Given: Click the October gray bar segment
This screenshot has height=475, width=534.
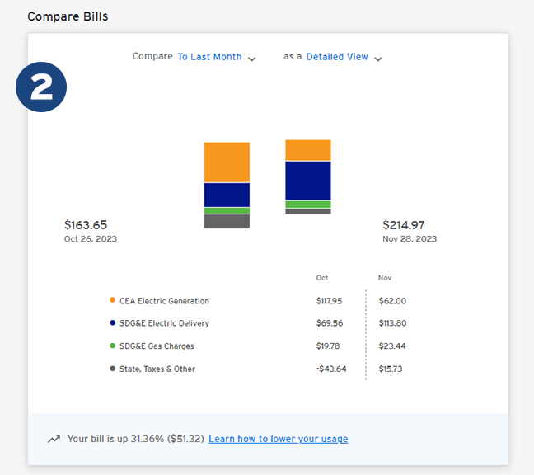Looking at the screenshot, I should [227, 221].
